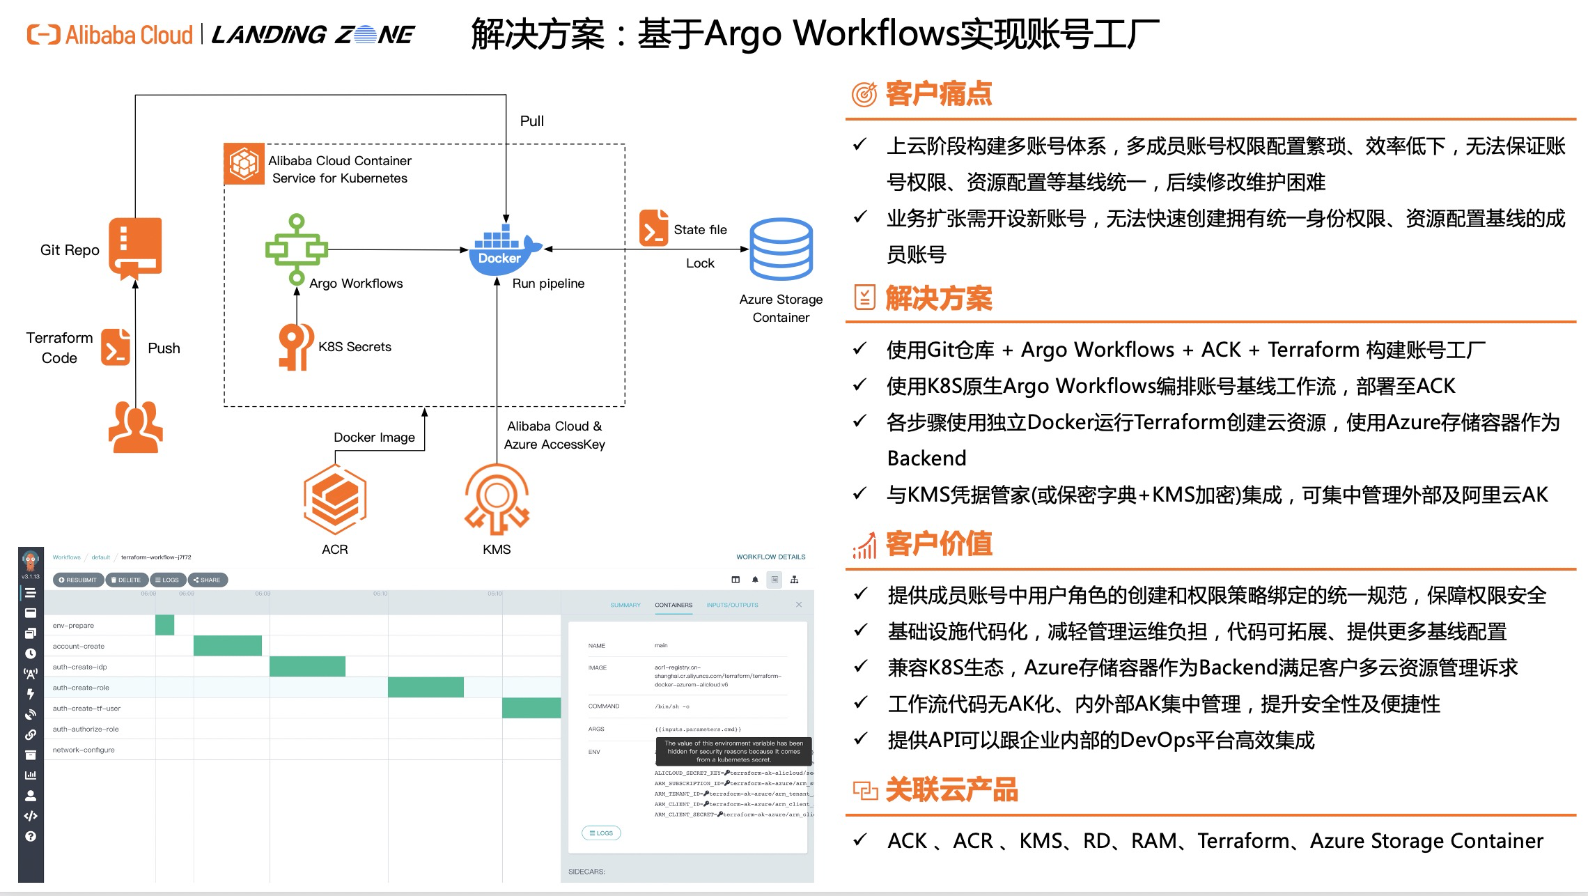Click the Docker whale icon
Image resolution: width=1588 pixels, height=896 pixels.
point(506,249)
